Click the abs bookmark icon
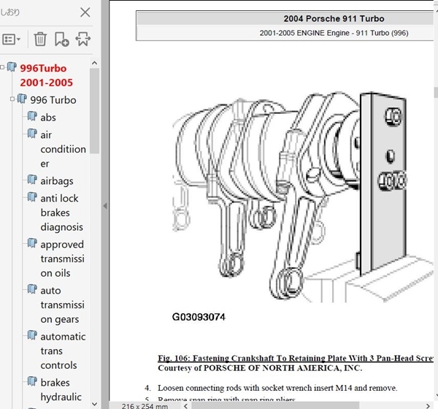438x409 pixels. coord(32,116)
